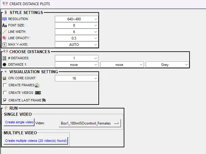Screen dimensions: 206x154
Task: Click the Visualization Setting header icon
Action: point(5,71)
